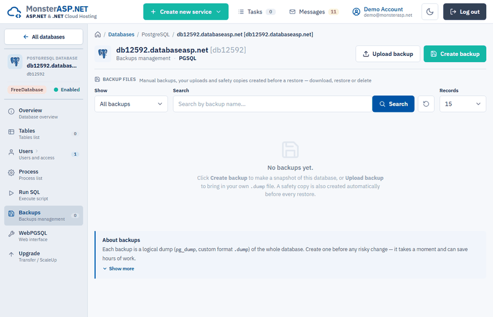493x317 pixels.
Task: Click the Enabled status indicator
Action: (x=67, y=90)
